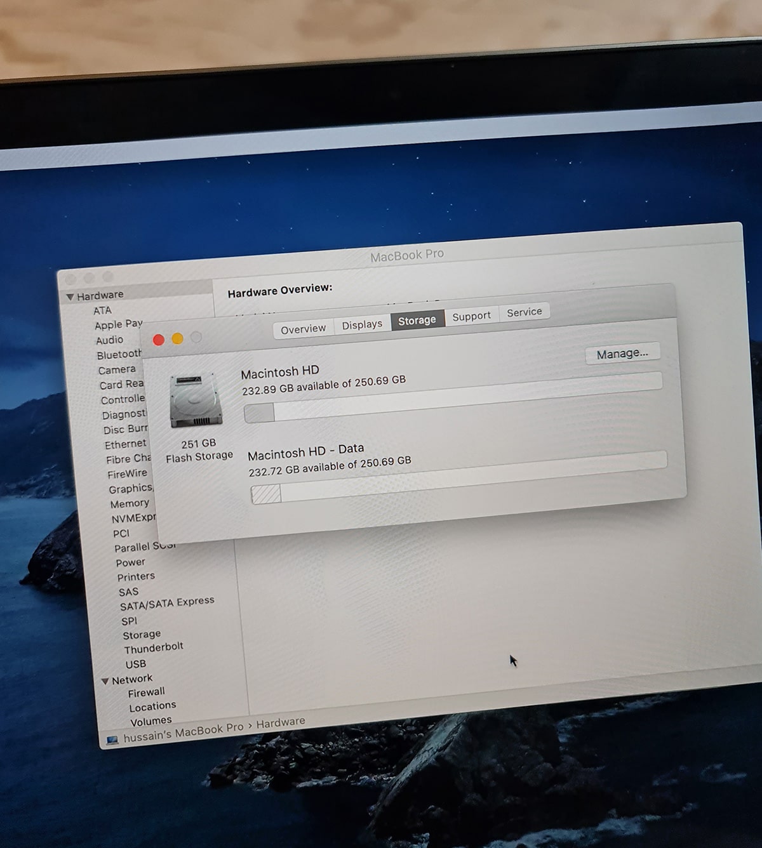Select SATA/SATA Express in the sidebar

tap(167, 603)
